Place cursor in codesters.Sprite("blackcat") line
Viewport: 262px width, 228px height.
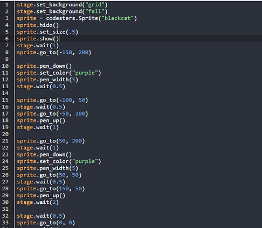coord(77,18)
